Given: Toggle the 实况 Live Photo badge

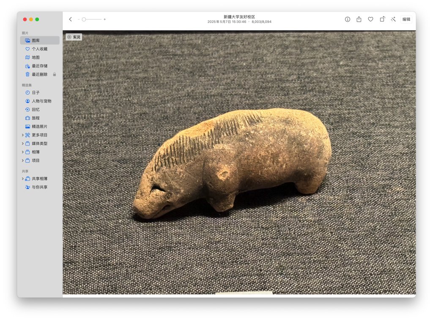Looking at the screenshot, I should (74, 37).
